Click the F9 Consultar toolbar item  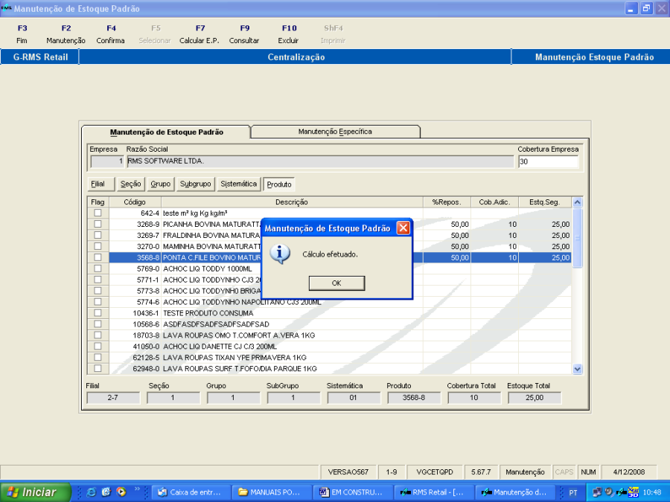(x=244, y=34)
